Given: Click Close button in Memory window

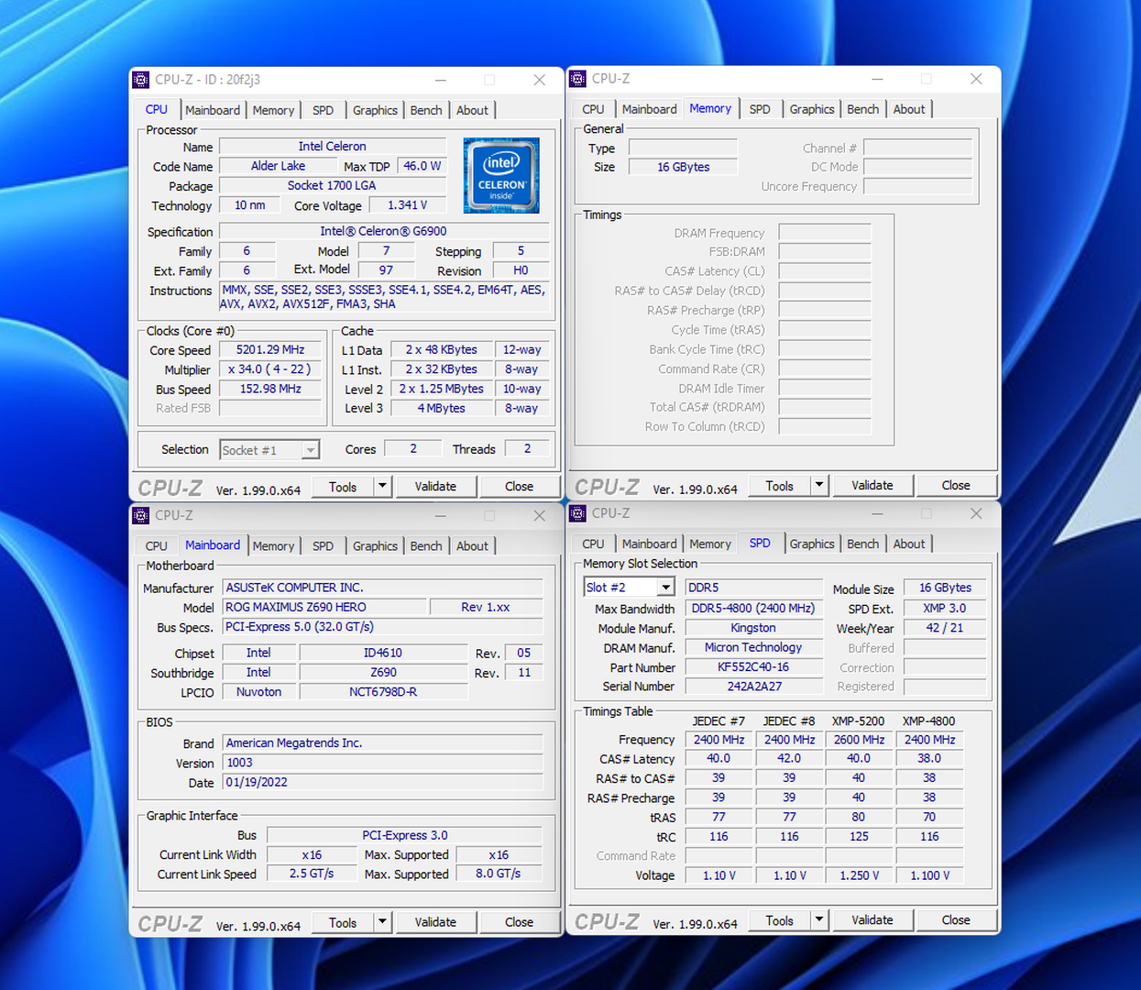Looking at the screenshot, I should [x=956, y=485].
